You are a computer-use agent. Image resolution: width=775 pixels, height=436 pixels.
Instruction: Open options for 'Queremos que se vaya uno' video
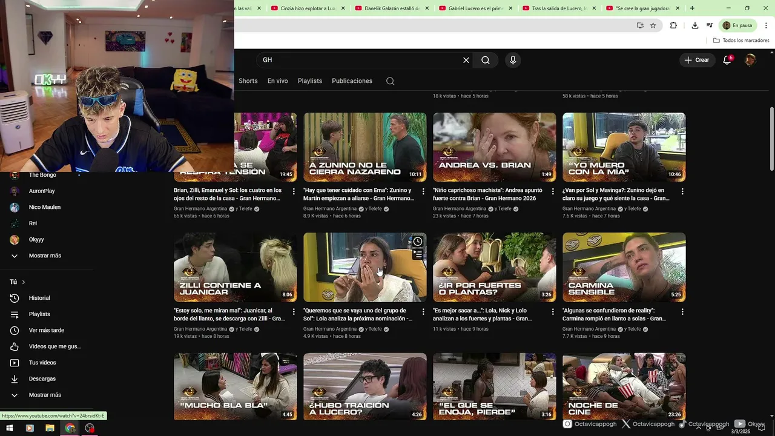click(423, 312)
